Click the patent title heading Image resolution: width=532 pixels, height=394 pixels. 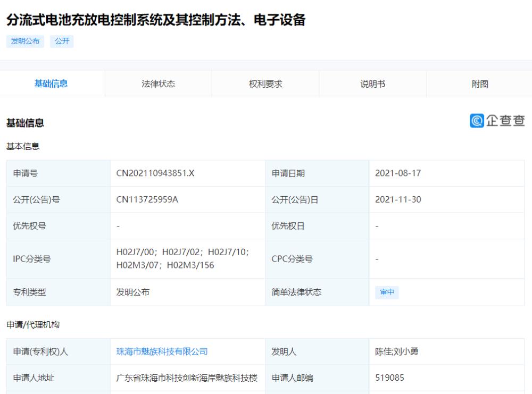coord(156,20)
